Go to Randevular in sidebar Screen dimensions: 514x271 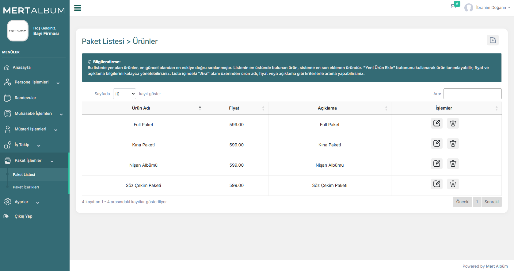25,98
